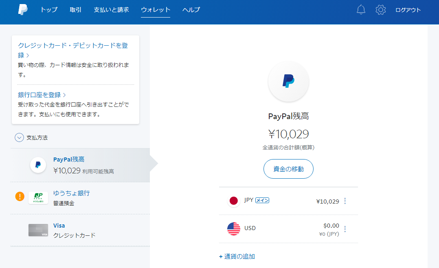Click the Visa card thumbnail
The image size is (439, 268).
(38, 230)
